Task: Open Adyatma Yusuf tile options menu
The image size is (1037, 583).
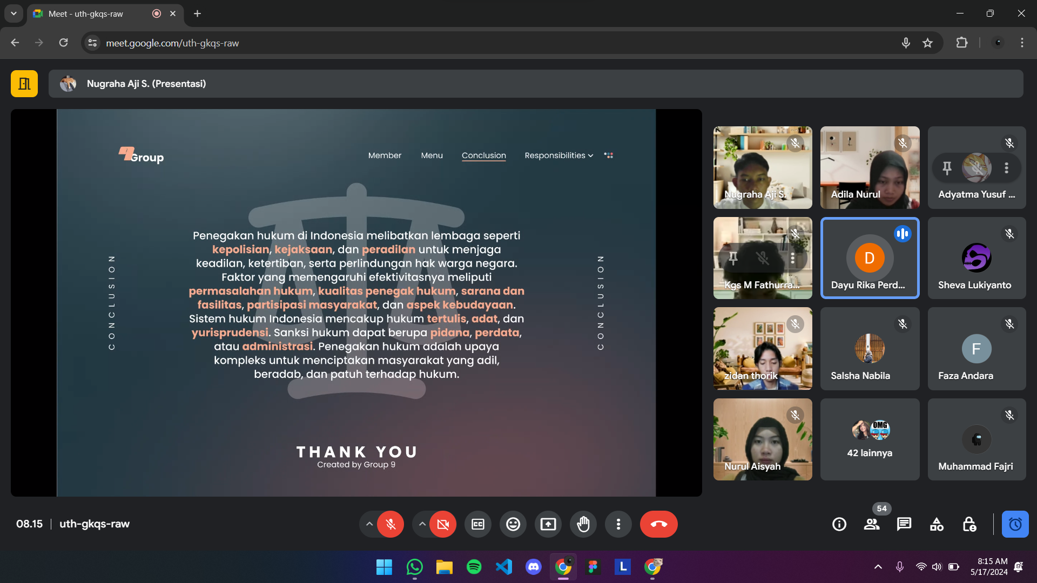Action: pos(1006,168)
